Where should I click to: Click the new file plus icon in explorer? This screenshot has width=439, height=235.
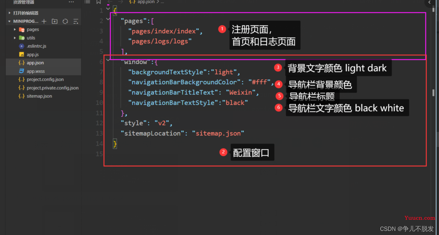click(x=44, y=21)
